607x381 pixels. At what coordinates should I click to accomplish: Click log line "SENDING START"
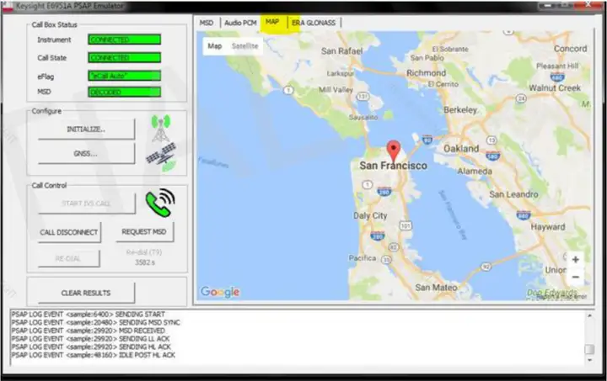coord(89,315)
